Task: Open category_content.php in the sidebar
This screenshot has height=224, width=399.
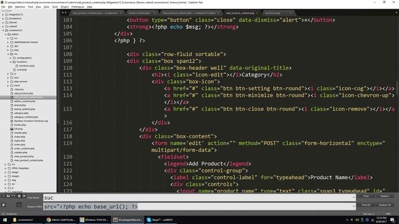Action: click(x=26, y=117)
